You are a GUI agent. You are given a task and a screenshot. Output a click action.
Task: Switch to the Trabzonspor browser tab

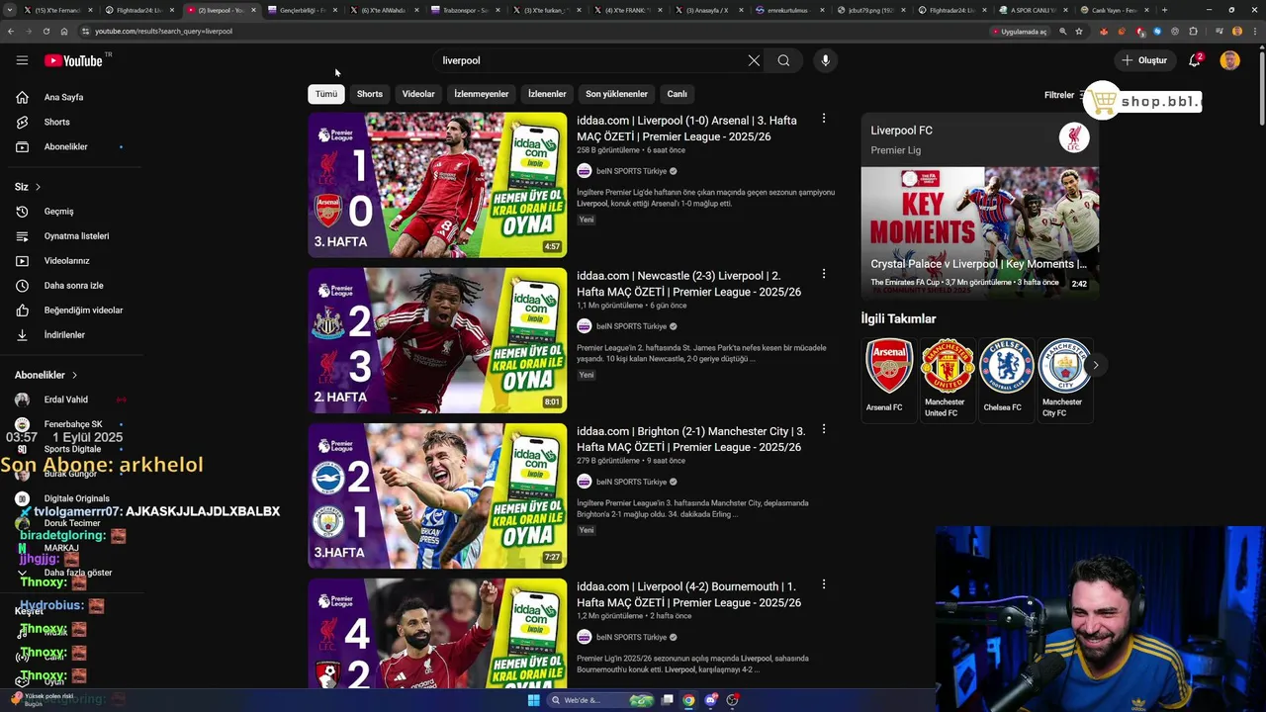pyautogui.click(x=465, y=10)
